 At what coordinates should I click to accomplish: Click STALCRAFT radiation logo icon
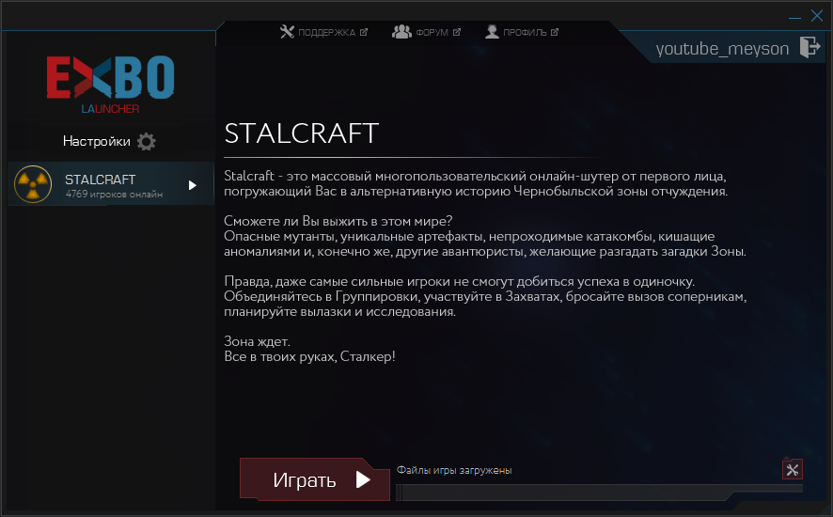[33, 184]
